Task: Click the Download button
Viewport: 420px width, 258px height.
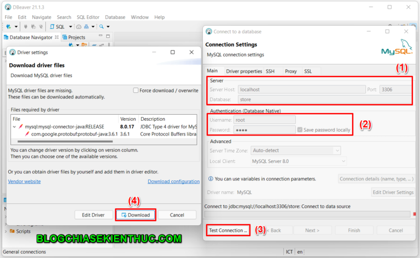Action: 136,215
